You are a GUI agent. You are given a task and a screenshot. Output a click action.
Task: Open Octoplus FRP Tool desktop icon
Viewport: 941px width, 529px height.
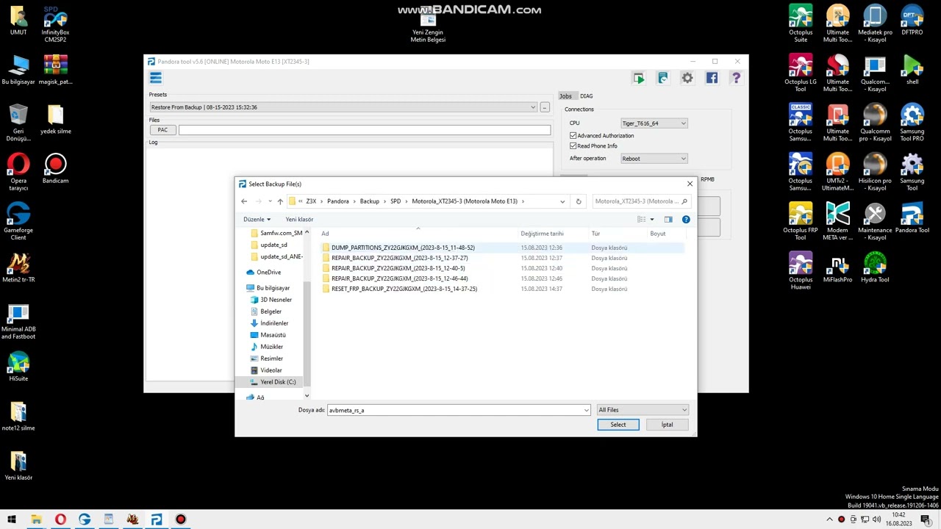click(801, 222)
